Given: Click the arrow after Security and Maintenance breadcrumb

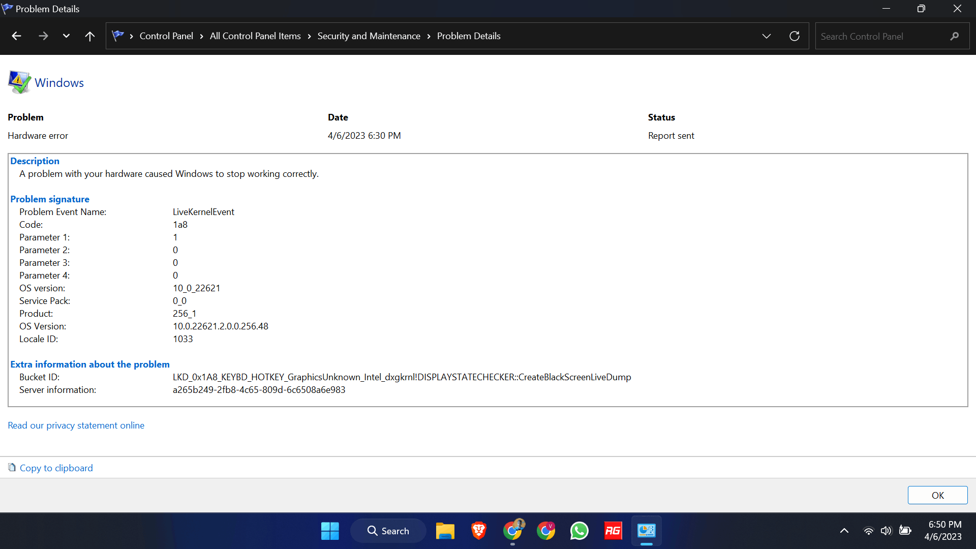Looking at the screenshot, I should pos(429,36).
